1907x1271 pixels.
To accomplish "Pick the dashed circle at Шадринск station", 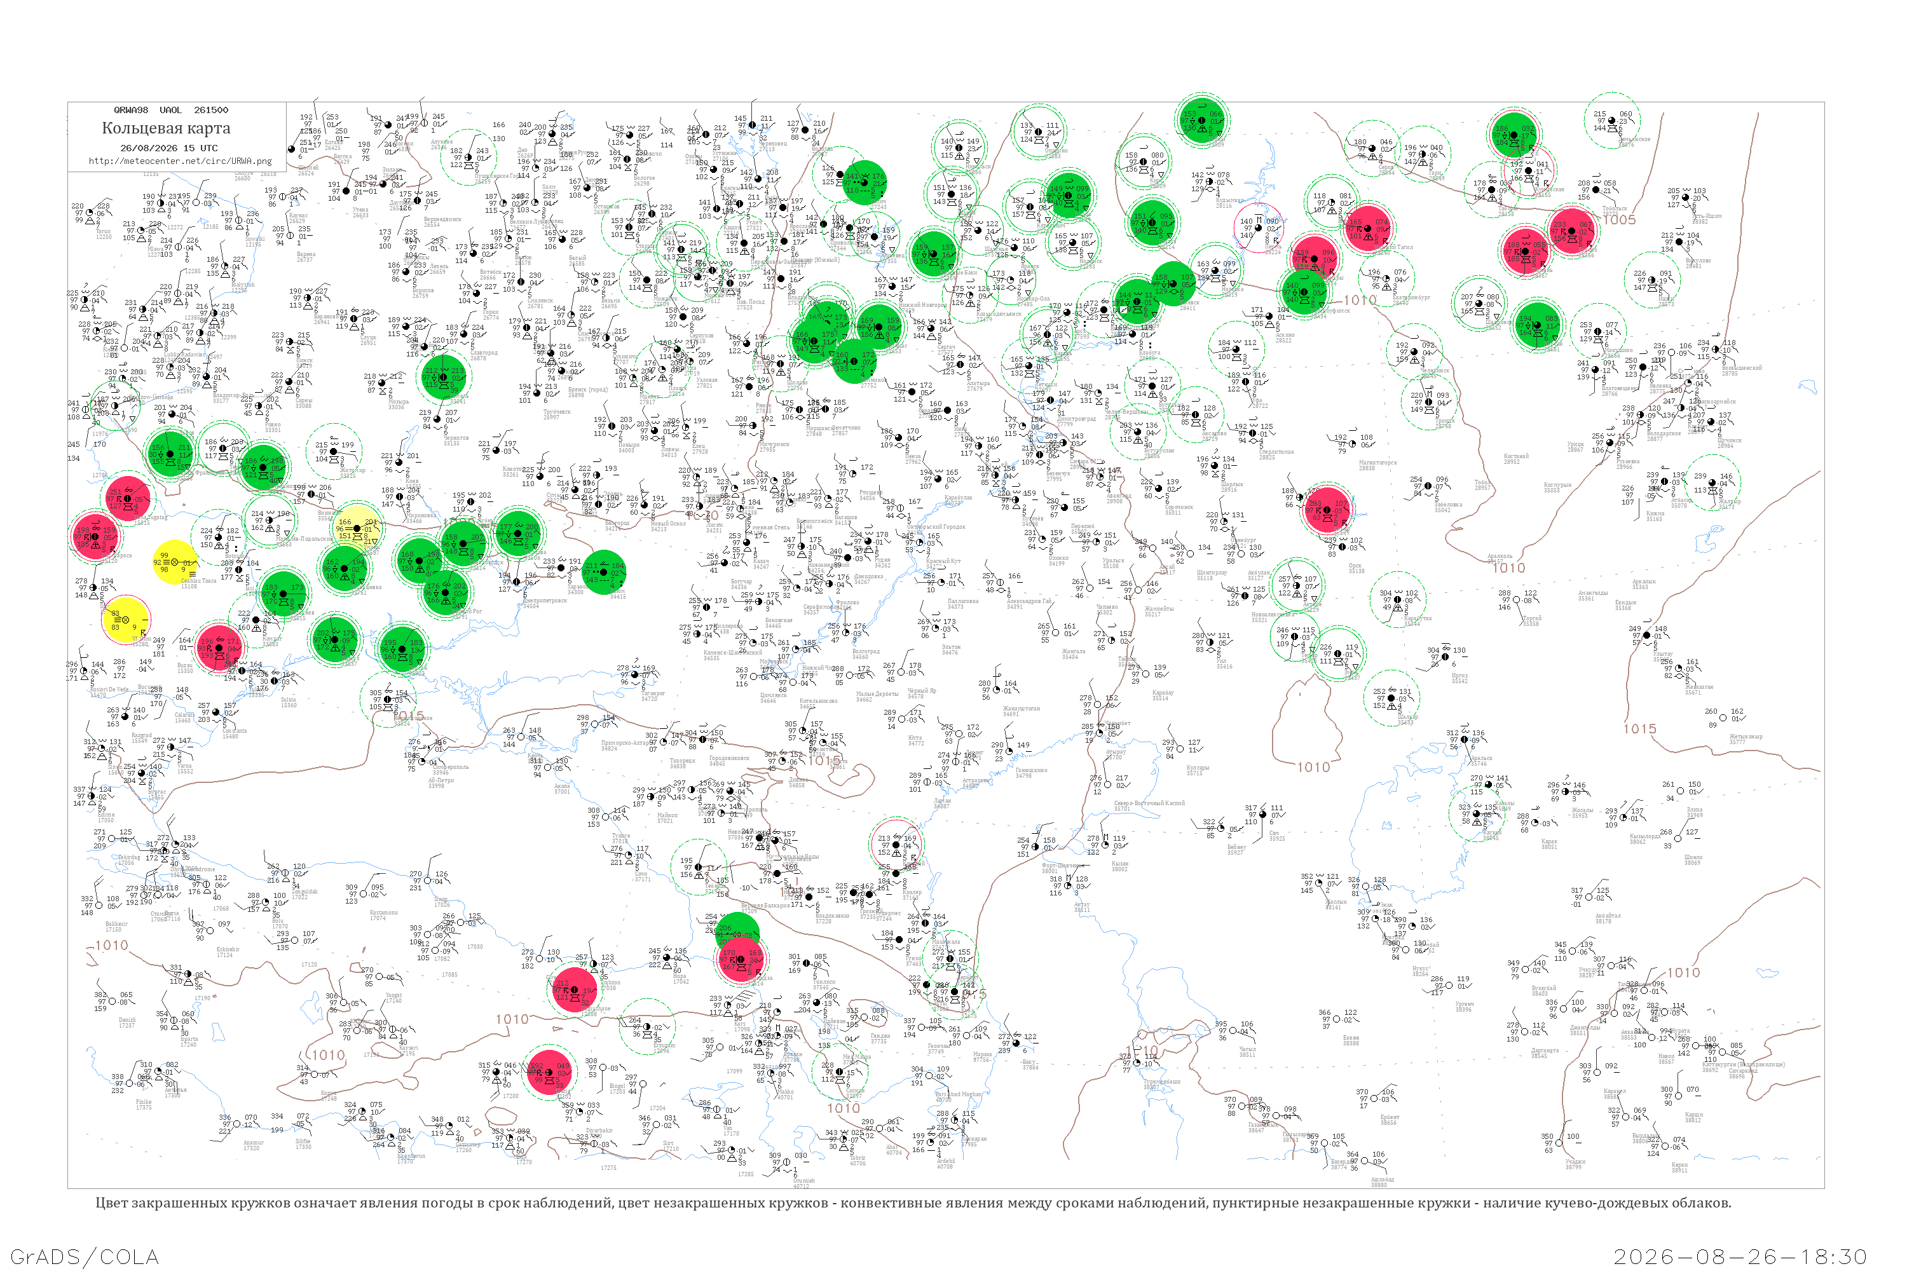I will coord(1479,303).
